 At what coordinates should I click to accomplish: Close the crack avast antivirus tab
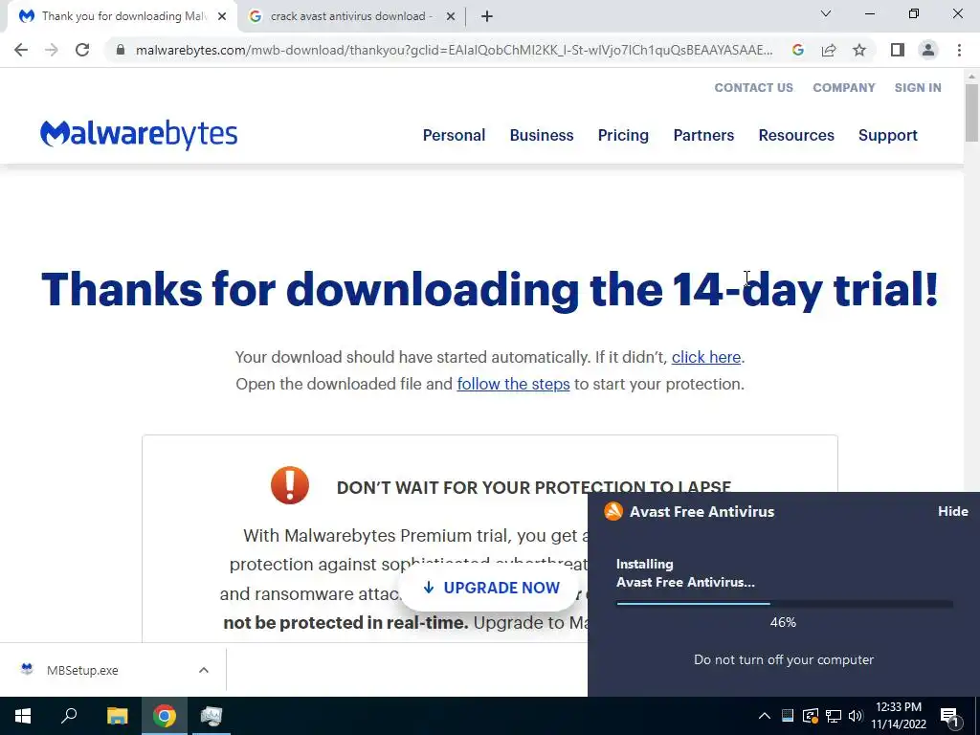[450, 17]
